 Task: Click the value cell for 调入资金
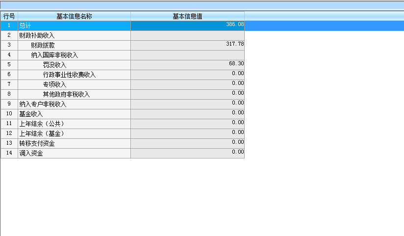pos(187,153)
